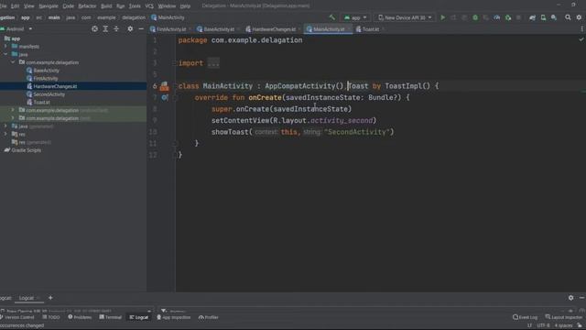Open the SDK Manager toolbar icon
The image size is (586, 330).
[x=554, y=17]
